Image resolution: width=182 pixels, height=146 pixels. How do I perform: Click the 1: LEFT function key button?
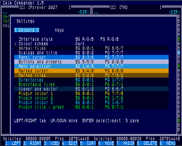point(13,143)
